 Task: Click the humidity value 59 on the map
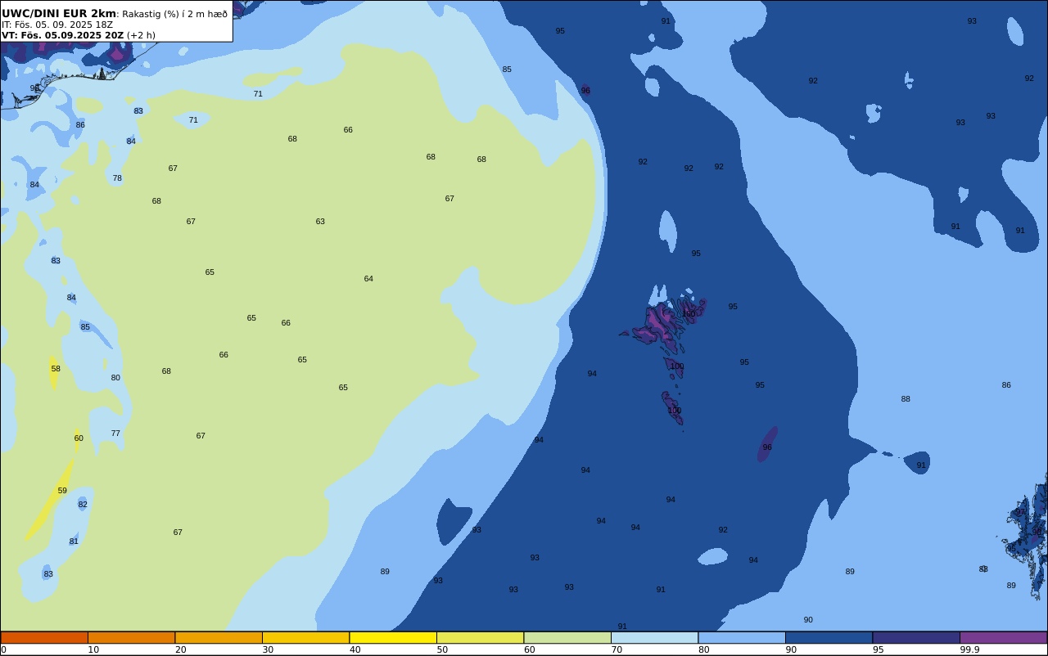coord(62,491)
